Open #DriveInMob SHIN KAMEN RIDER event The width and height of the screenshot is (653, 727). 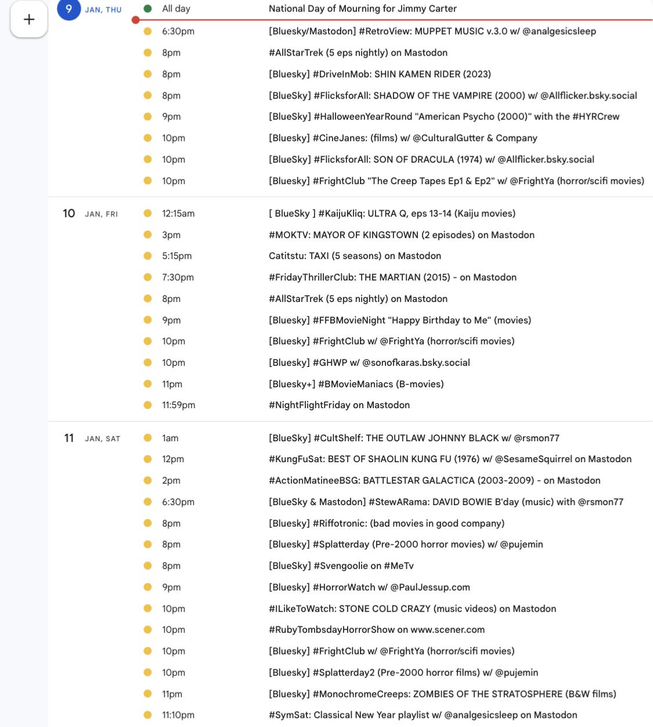(x=380, y=74)
